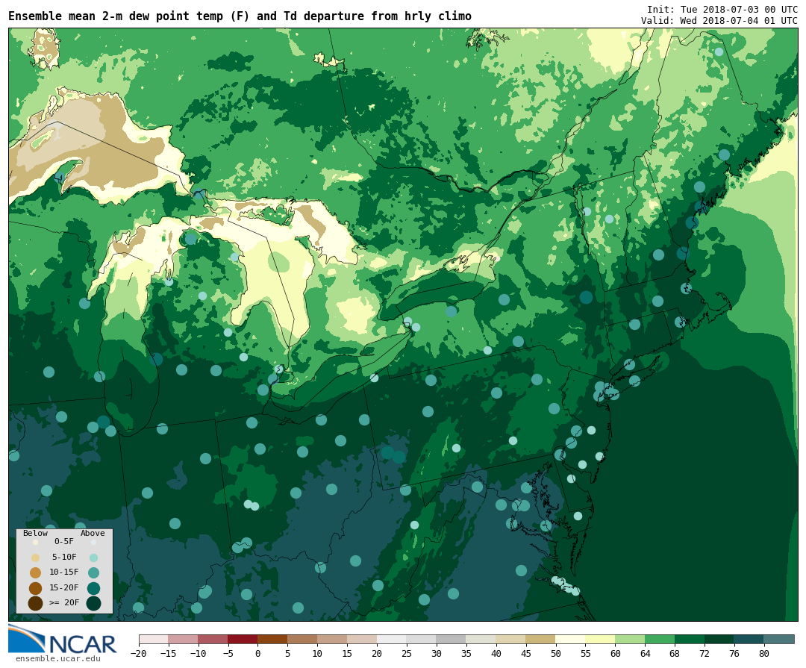The width and height of the screenshot is (806, 668).
Task: Pick the gray swatch between 30 and 35
Action: pos(452,639)
